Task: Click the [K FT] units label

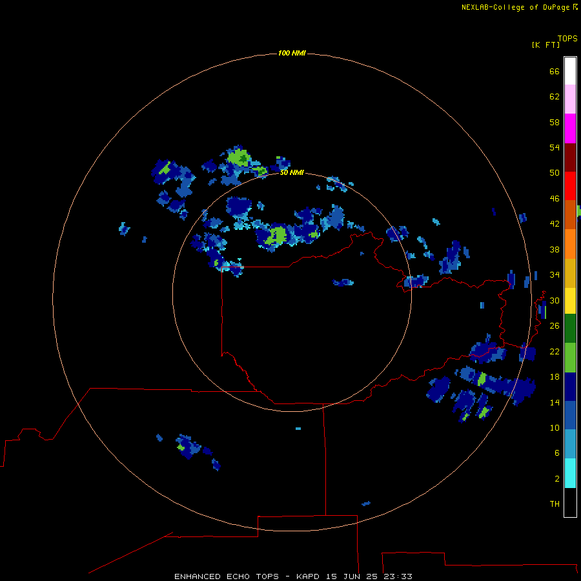Action: (545, 45)
